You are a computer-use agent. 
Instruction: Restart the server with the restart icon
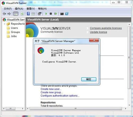tap(56, 14)
